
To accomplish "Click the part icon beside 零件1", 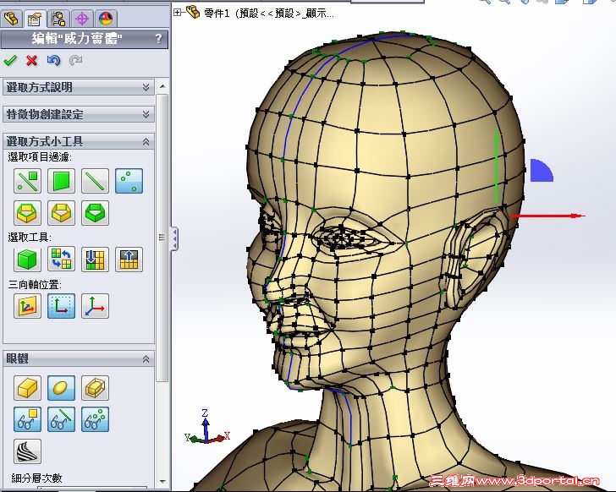I will (x=193, y=12).
